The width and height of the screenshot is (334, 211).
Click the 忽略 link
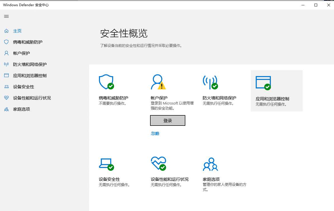coord(155,134)
